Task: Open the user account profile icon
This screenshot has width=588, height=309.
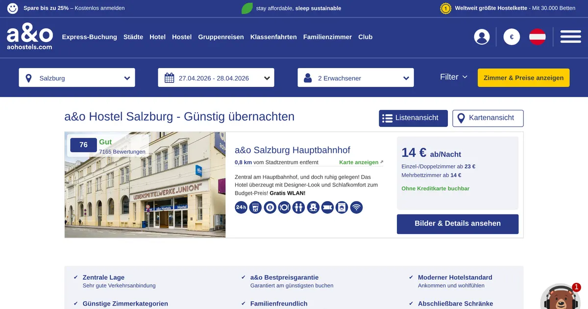Action: click(x=482, y=37)
